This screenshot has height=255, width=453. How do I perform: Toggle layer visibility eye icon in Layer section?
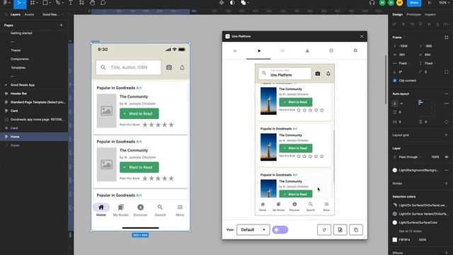point(447,157)
